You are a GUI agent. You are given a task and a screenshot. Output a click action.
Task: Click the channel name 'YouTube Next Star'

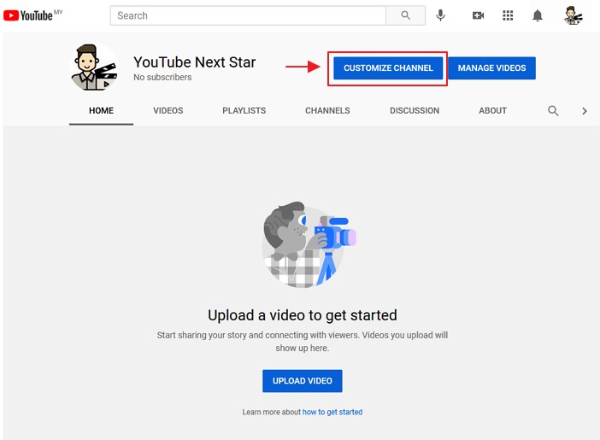coord(194,62)
